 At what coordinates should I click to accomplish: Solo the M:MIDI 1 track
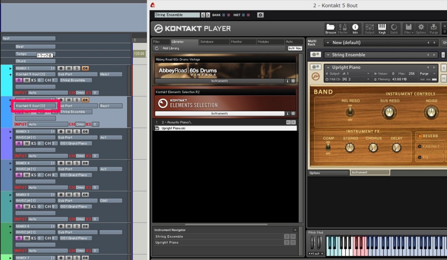point(77,68)
